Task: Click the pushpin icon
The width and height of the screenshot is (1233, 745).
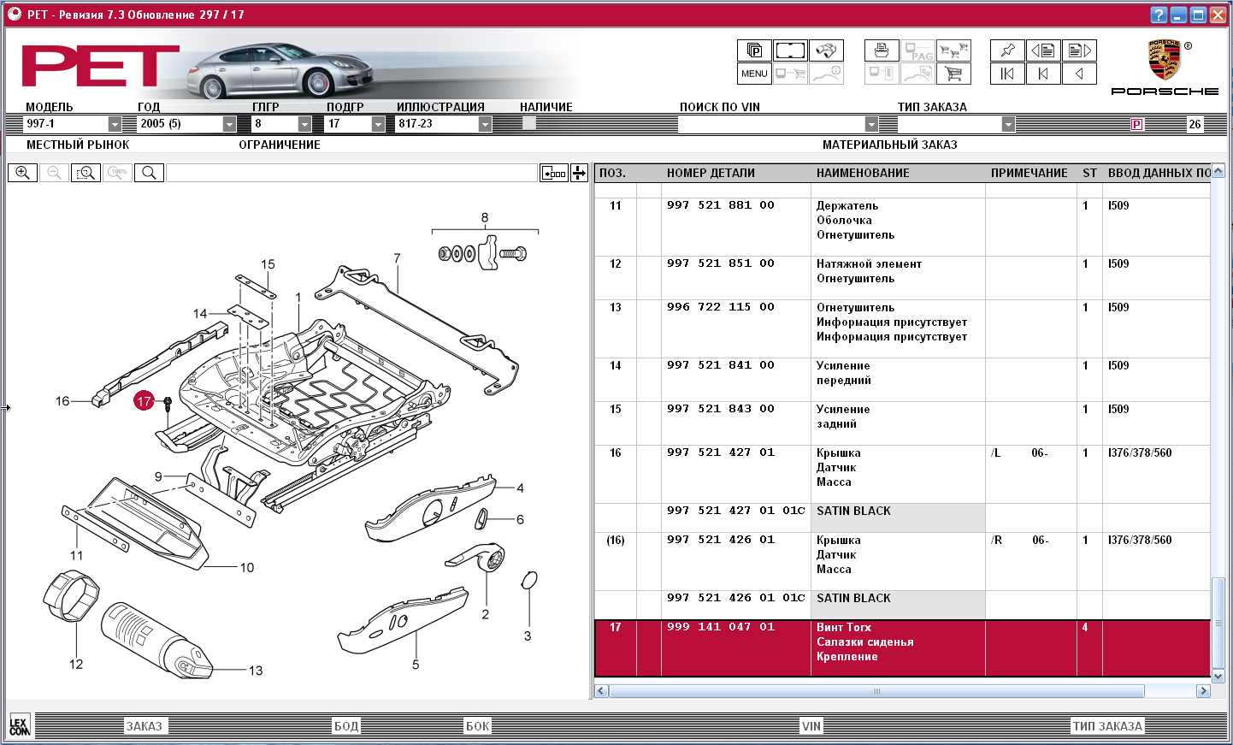Action: 1007,50
